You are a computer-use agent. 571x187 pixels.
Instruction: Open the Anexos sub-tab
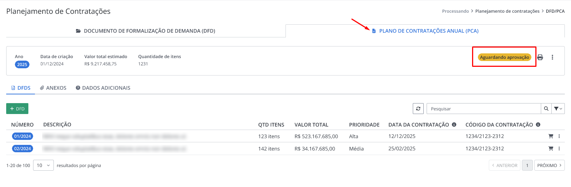click(x=53, y=88)
